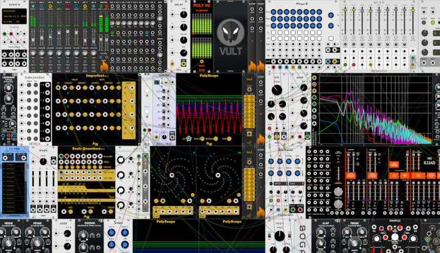Click the Leakage module top knob

click(x=8, y=88)
